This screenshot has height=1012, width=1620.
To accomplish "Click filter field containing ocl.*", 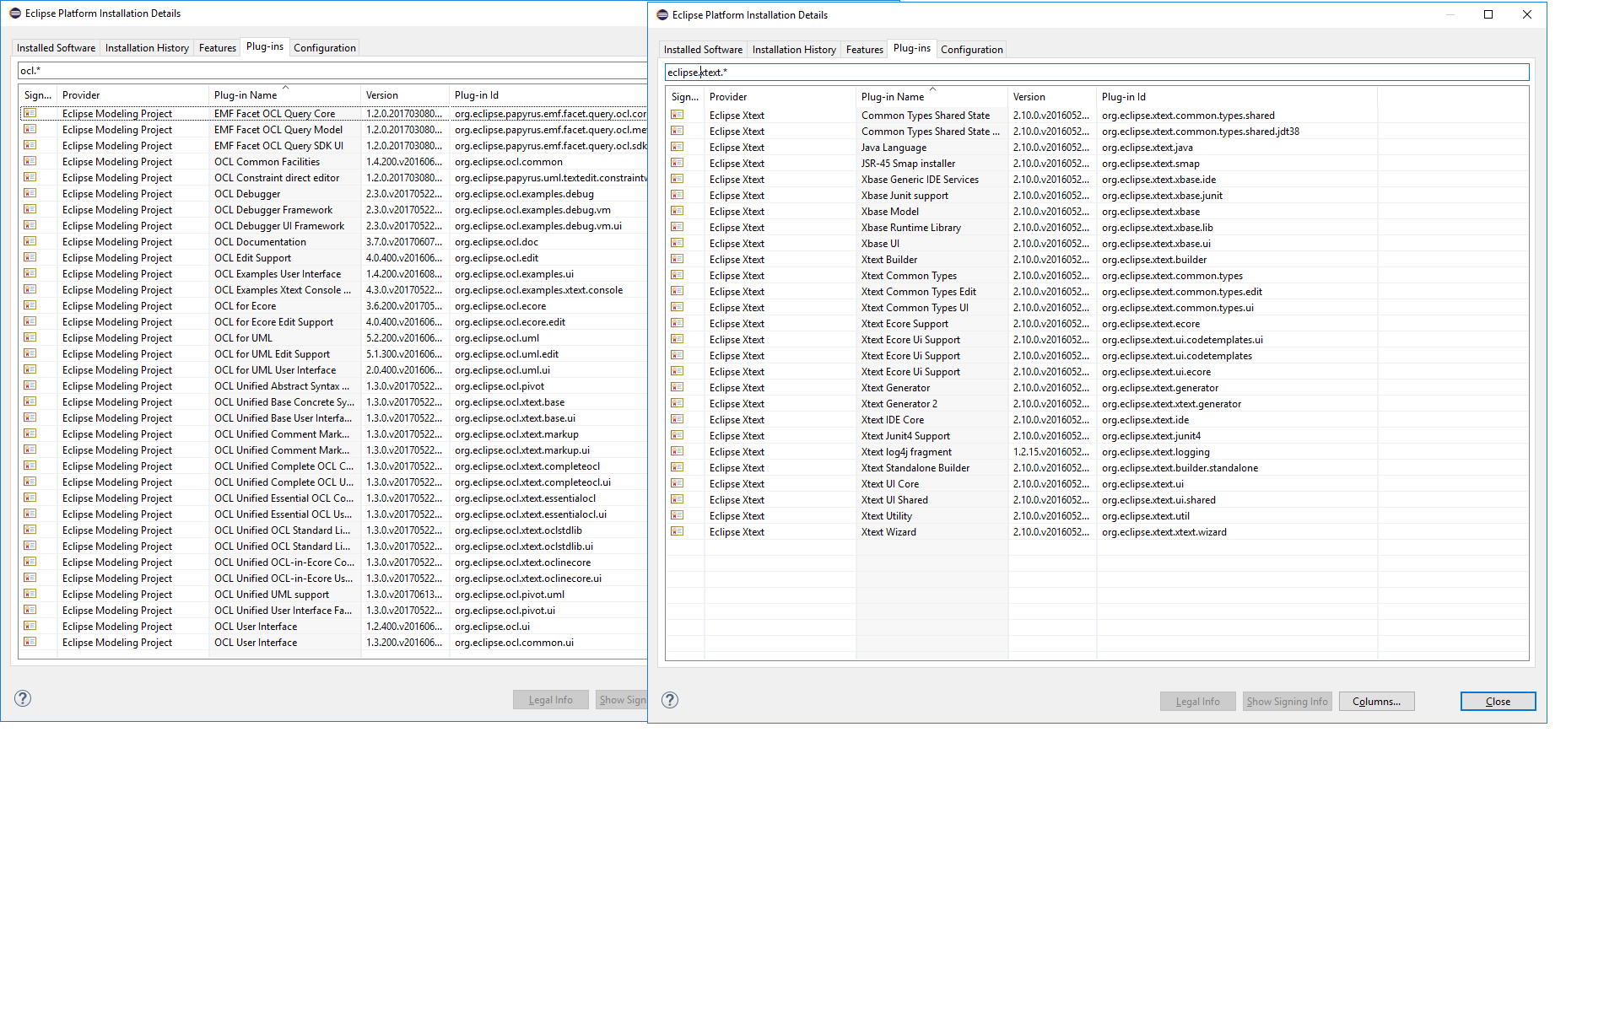I will [x=332, y=71].
